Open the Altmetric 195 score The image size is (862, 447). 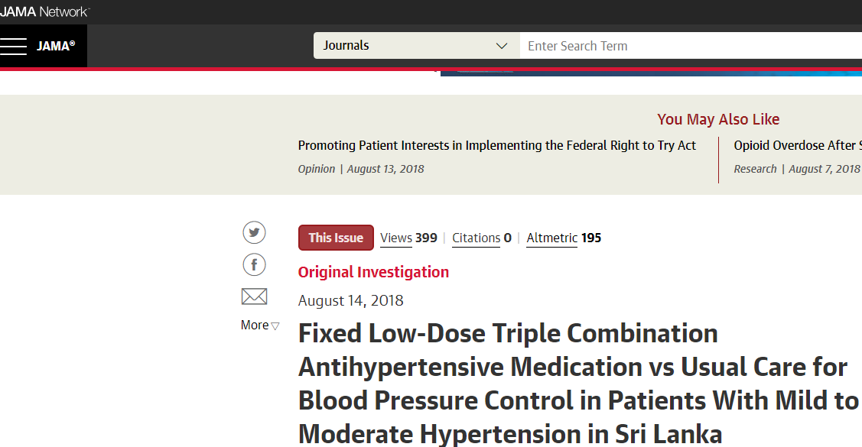[x=564, y=238]
